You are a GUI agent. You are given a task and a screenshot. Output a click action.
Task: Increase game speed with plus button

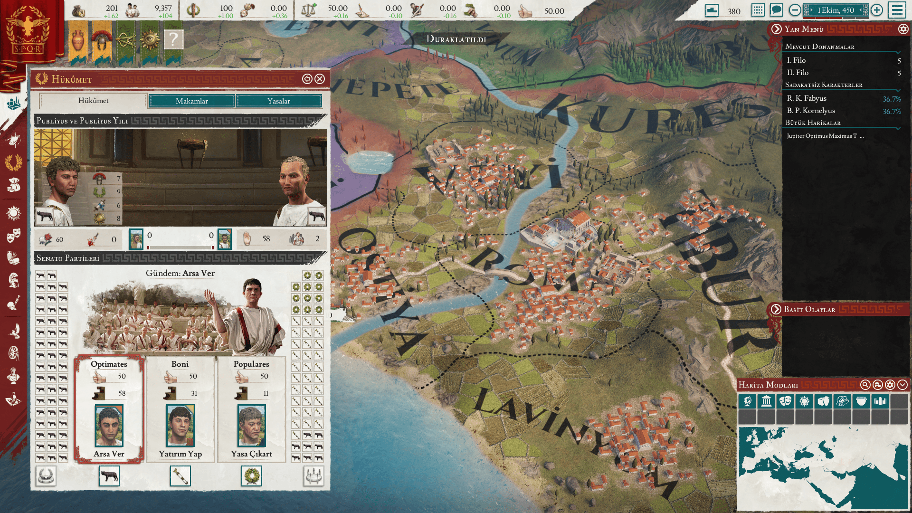pyautogui.click(x=877, y=10)
